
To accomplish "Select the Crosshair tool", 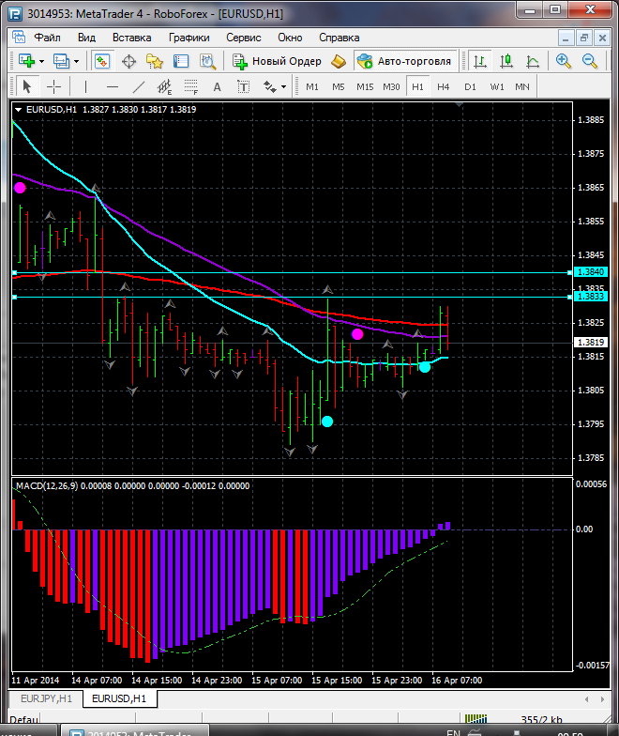I will (54, 86).
